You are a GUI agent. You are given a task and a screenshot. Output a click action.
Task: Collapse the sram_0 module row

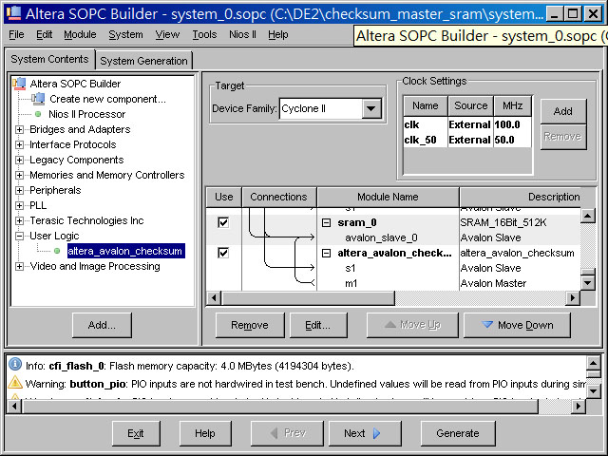pos(327,222)
